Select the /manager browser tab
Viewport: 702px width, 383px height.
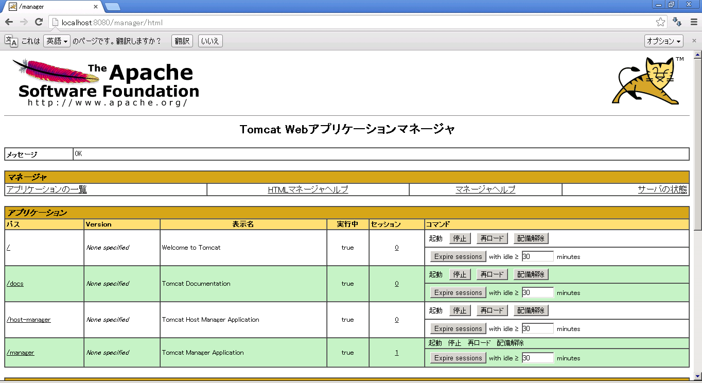[x=51, y=7]
